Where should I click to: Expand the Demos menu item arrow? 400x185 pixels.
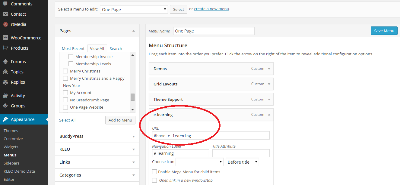click(269, 69)
